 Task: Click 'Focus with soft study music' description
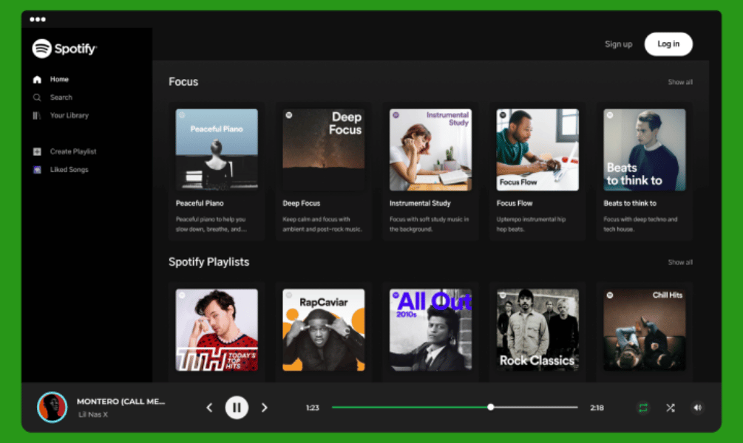coord(429,224)
